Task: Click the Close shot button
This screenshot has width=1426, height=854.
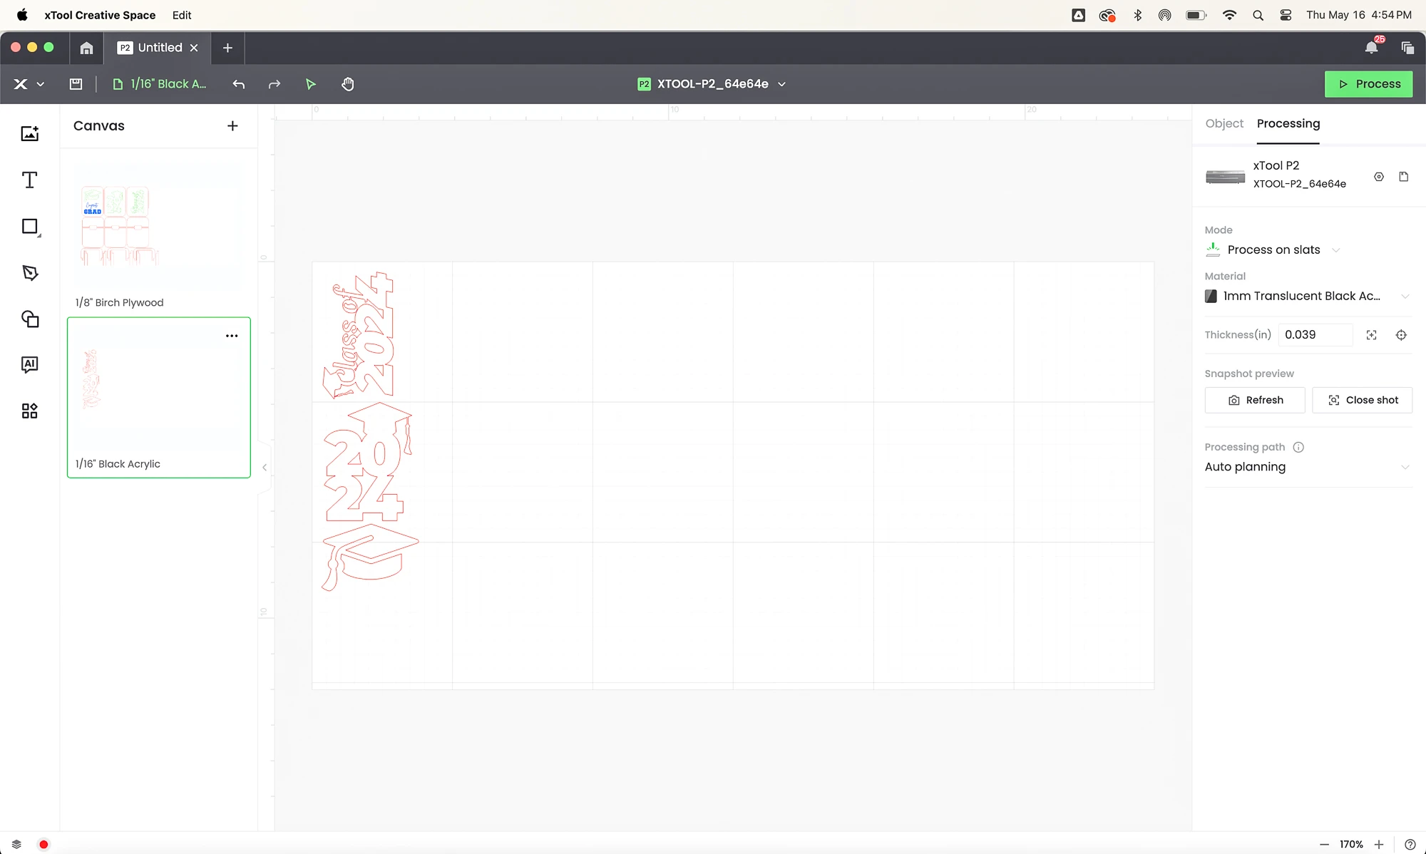Action: [1362, 400]
